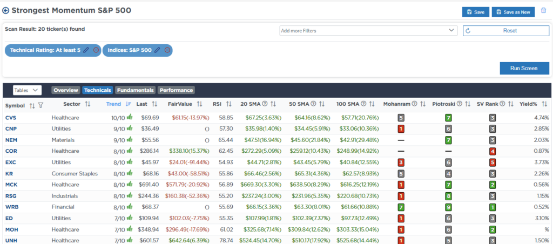Click the Run Screen button

click(x=524, y=68)
